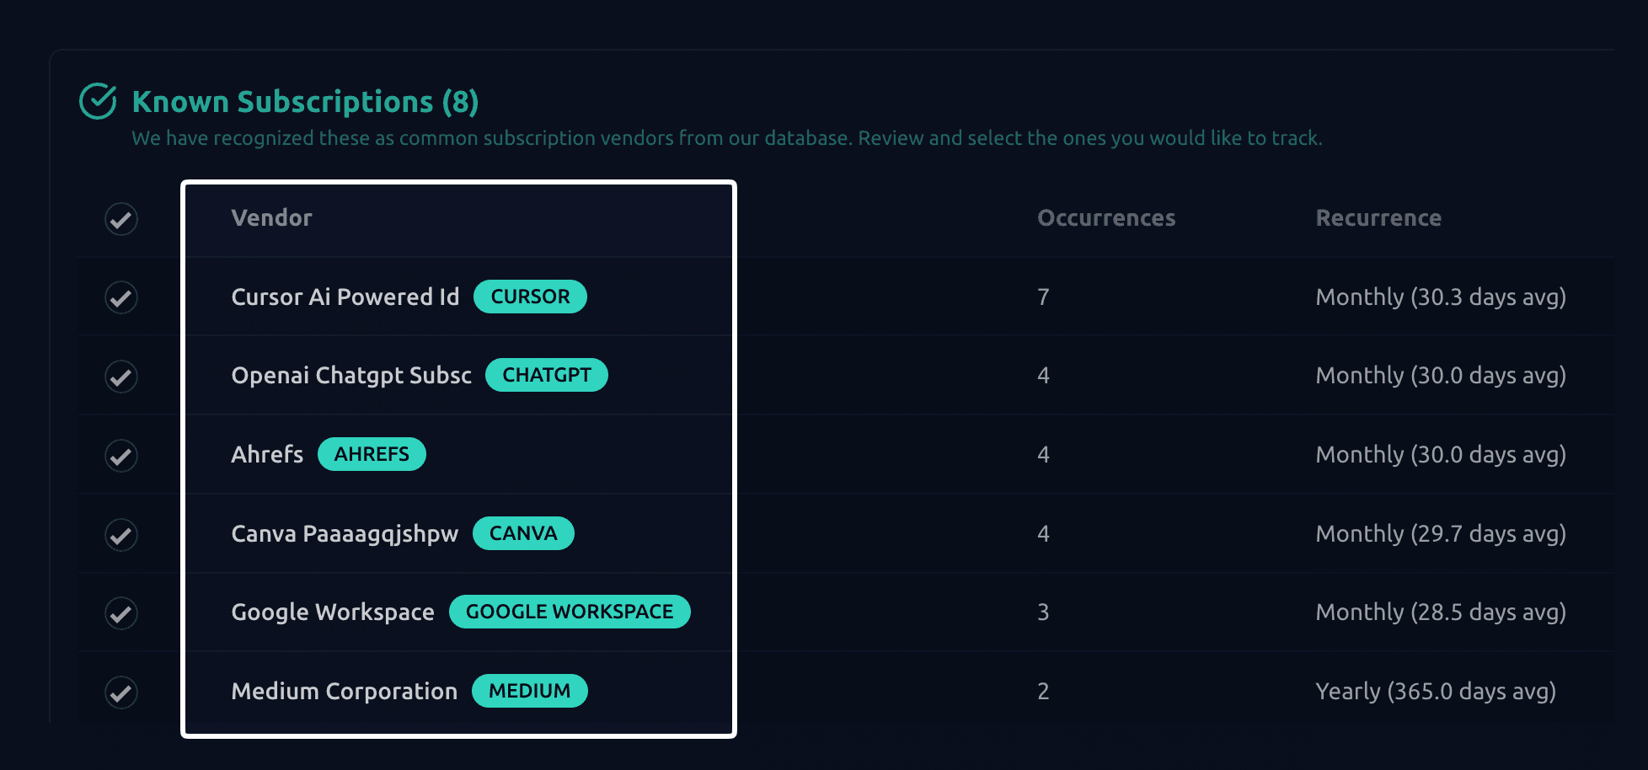Viewport: 1648px width, 770px height.
Task: Uncheck the Cursor Ai Powered Id checkbox
Action: (121, 297)
